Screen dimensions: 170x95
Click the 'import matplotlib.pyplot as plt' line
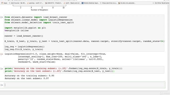tap(25, 28)
